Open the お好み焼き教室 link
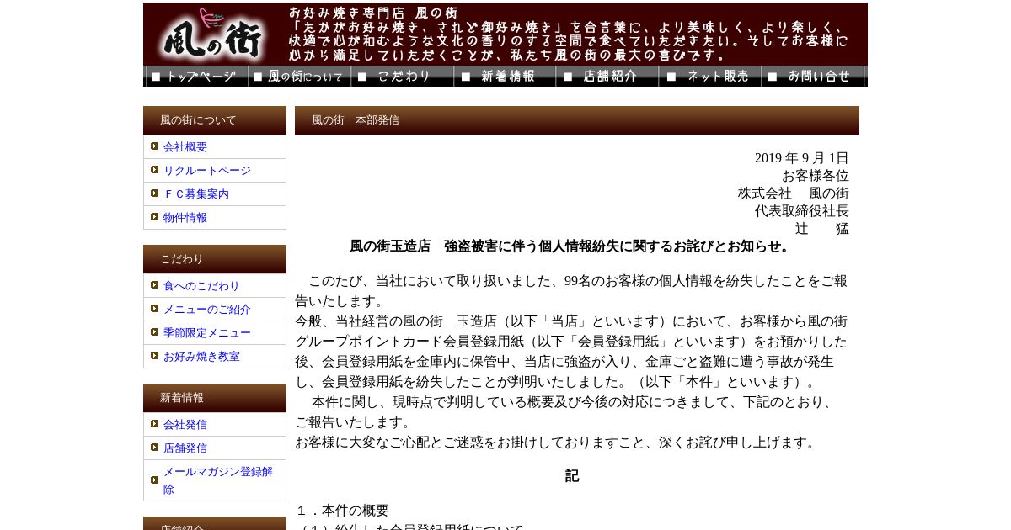 click(201, 357)
